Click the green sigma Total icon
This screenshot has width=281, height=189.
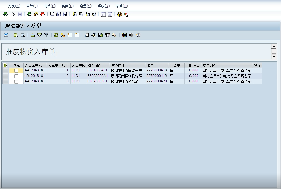56,35
